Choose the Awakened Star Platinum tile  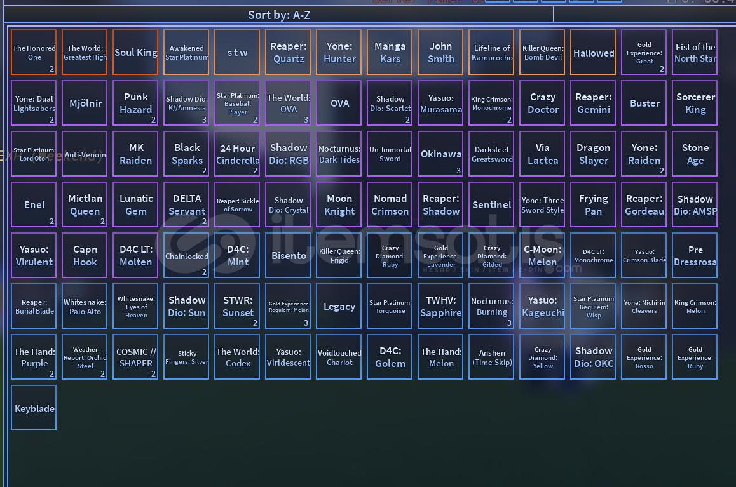coord(186,52)
